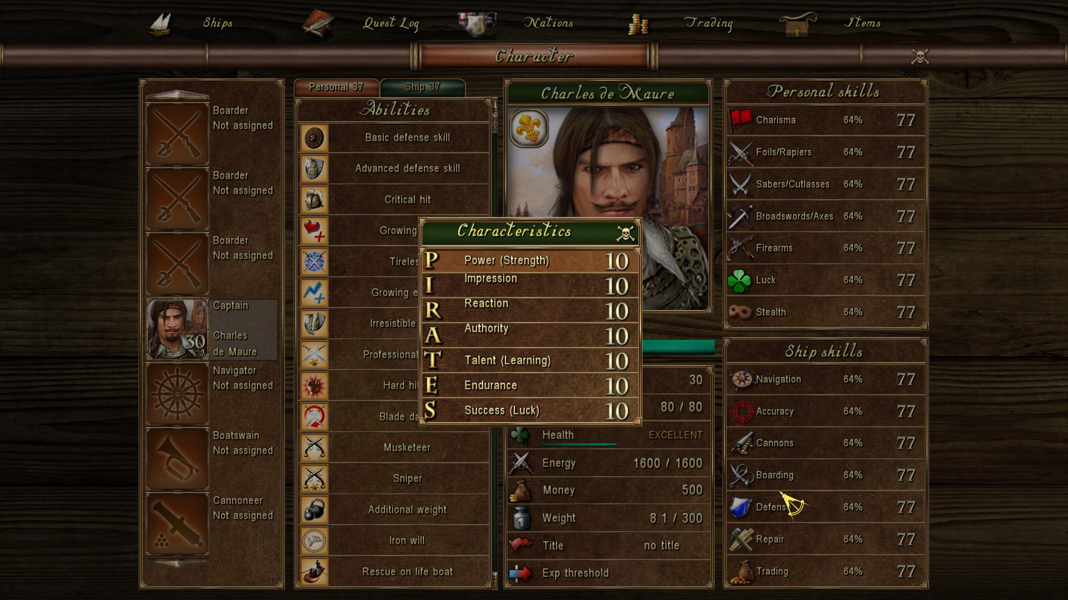Open the Ships menu sailboat icon

(x=161, y=24)
